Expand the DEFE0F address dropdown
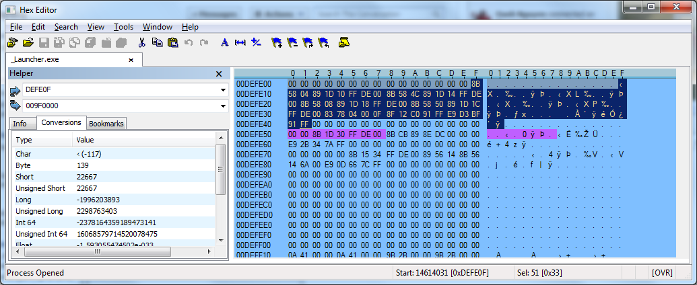The height and width of the screenshot is (285, 697). pyautogui.click(x=222, y=90)
